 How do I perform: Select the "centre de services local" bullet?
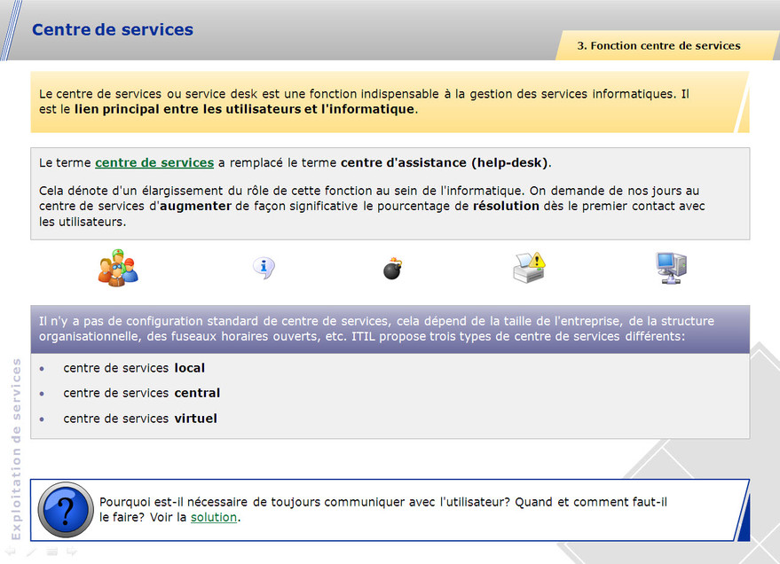134,368
